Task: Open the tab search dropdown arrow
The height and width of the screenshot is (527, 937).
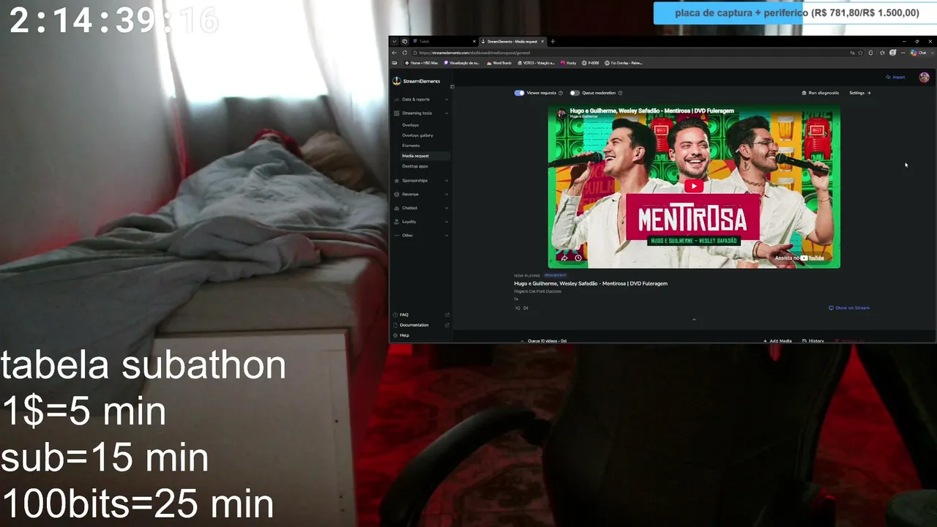Action: pyautogui.click(x=394, y=41)
